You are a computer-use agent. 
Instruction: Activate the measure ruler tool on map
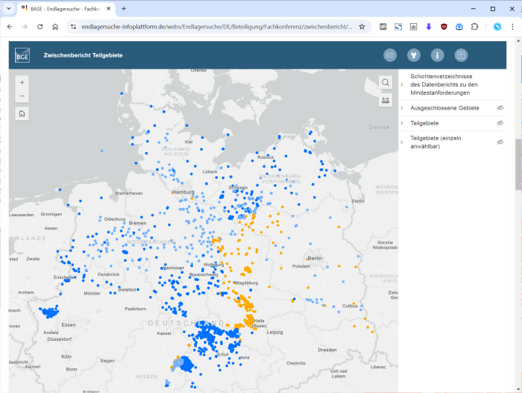click(386, 100)
